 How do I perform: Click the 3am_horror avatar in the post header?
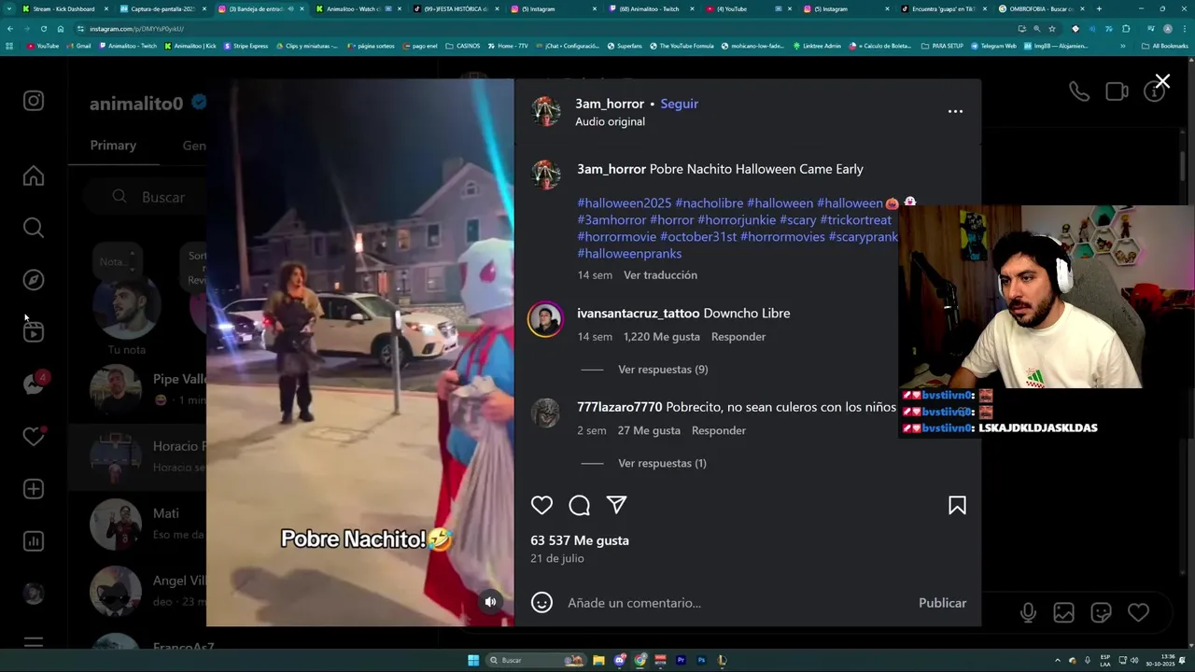(x=545, y=111)
